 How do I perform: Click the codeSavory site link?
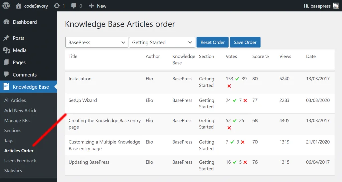tap(36, 6)
